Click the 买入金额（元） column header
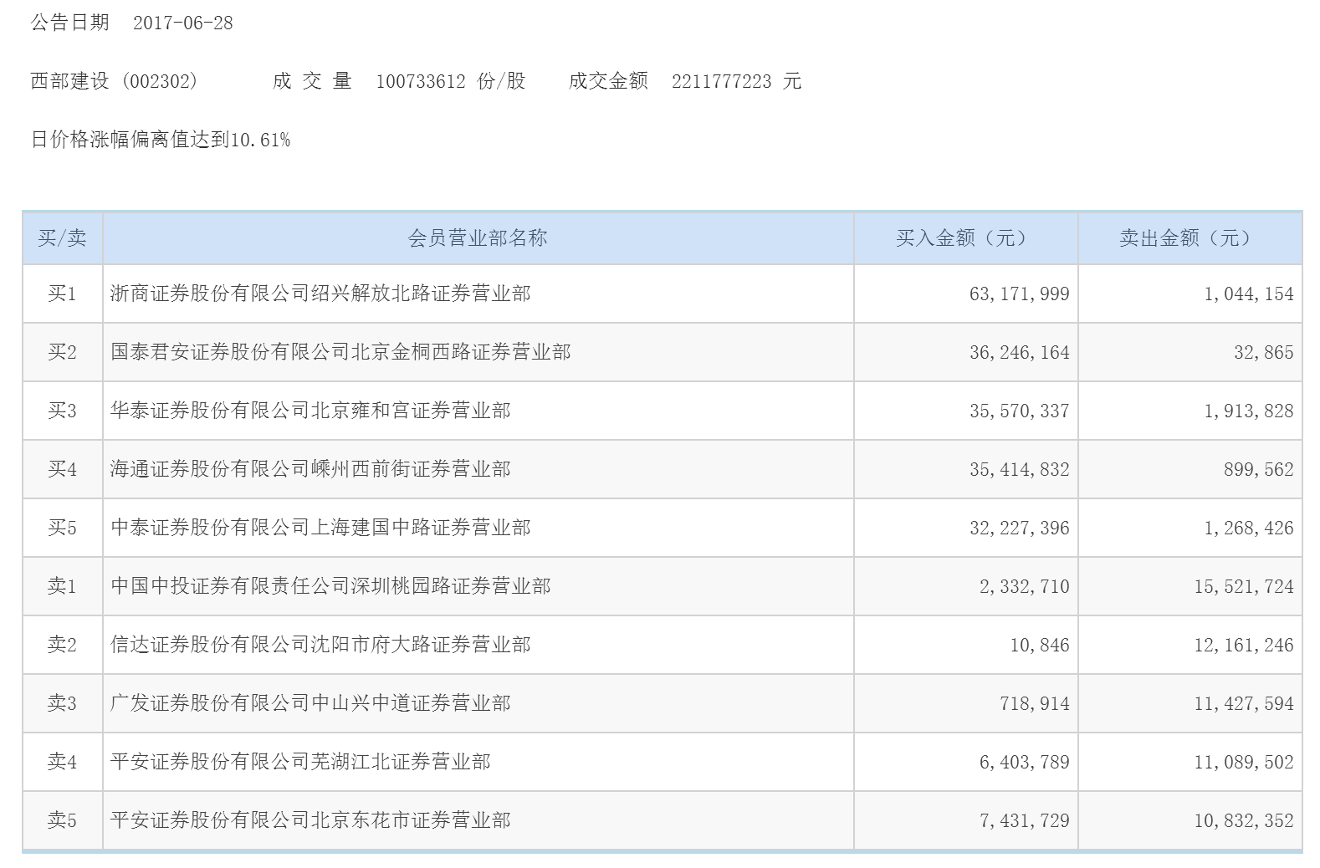The width and height of the screenshot is (1320, 868). click(965, 238)
